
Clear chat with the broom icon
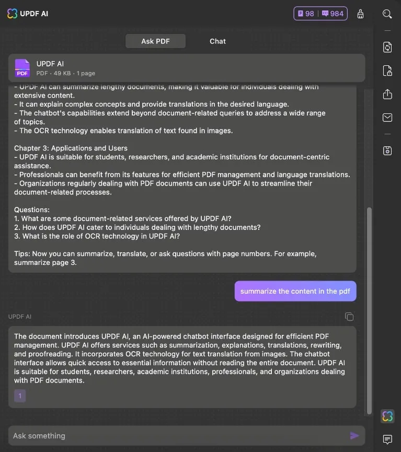pyautogui.click(x=360, y=14)
